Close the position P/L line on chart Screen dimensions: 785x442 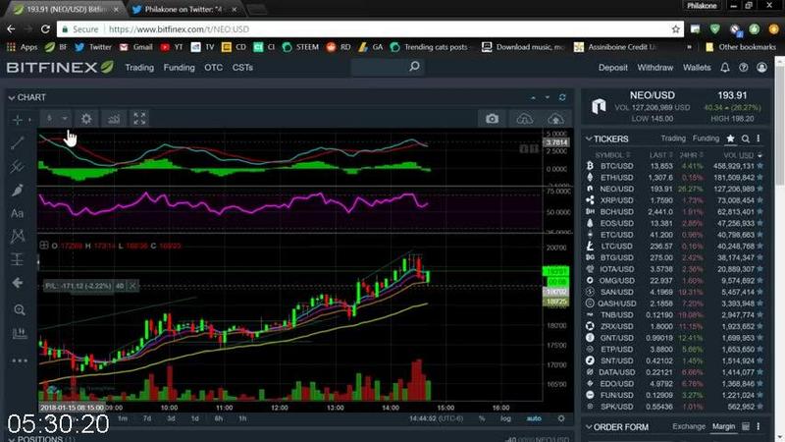coord(132,286)
